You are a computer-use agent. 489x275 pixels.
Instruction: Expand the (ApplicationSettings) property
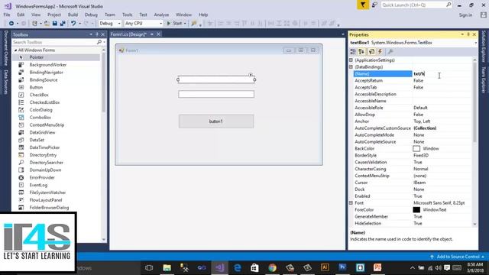(351, 60)
